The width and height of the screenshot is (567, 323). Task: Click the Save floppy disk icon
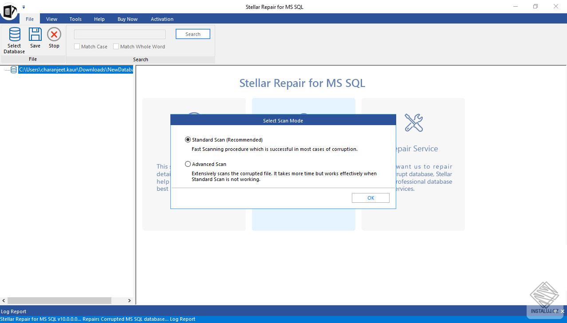click(35, 35)
